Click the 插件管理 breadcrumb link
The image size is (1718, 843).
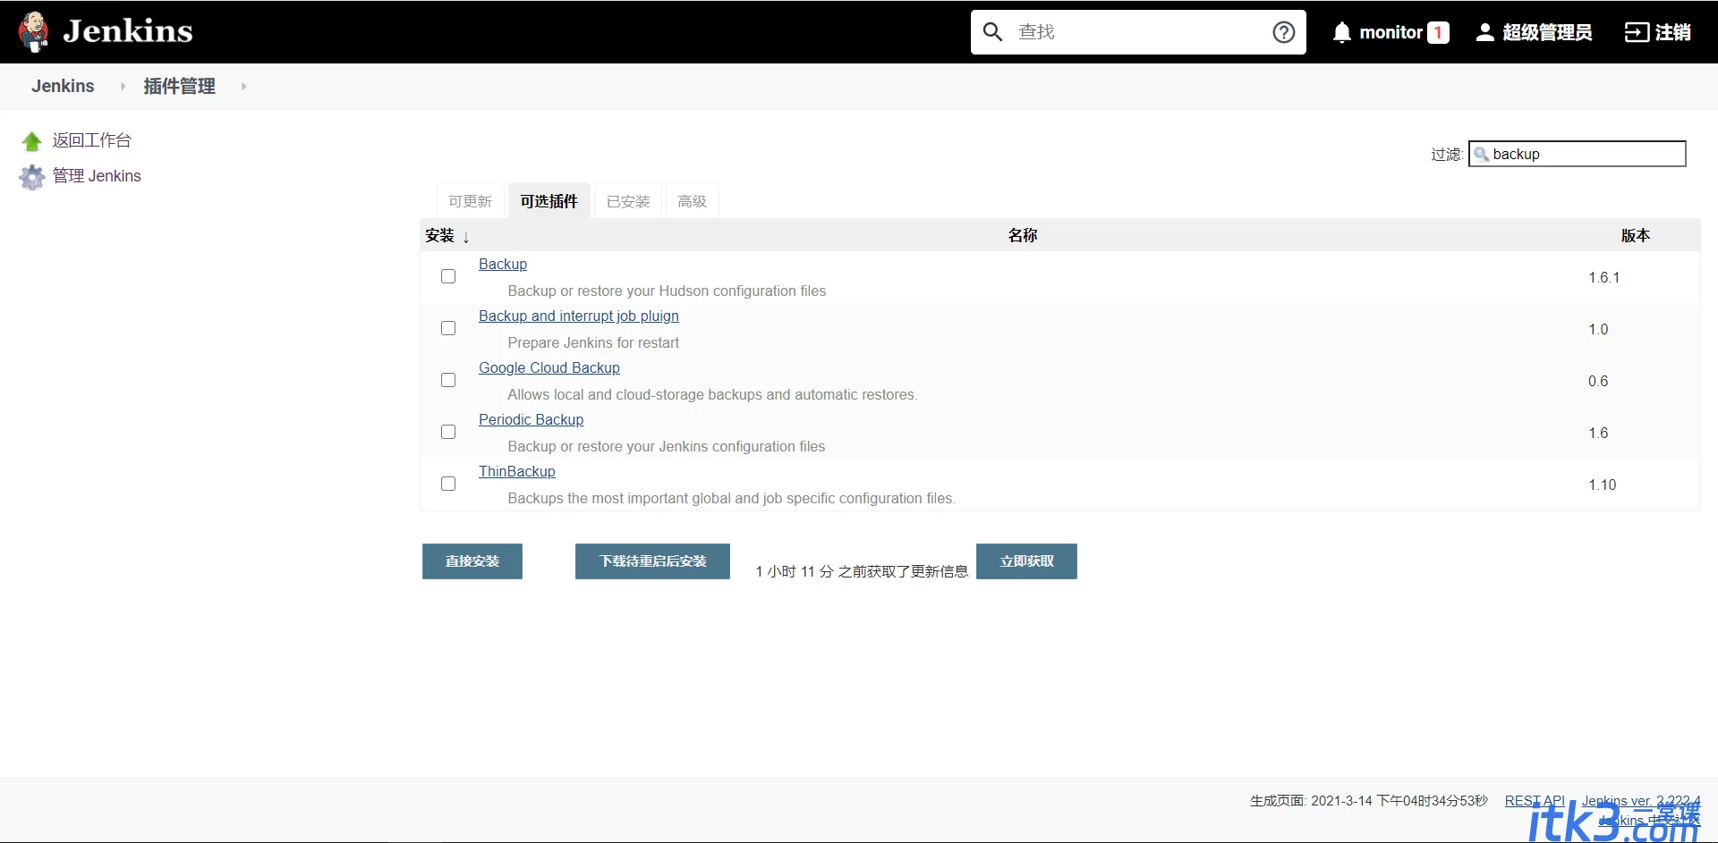tap(180, 87)
